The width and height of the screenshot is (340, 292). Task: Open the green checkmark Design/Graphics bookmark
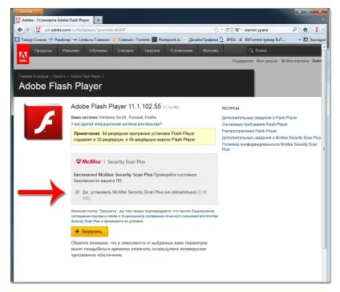pyautogui.click(x=200, y=39)
